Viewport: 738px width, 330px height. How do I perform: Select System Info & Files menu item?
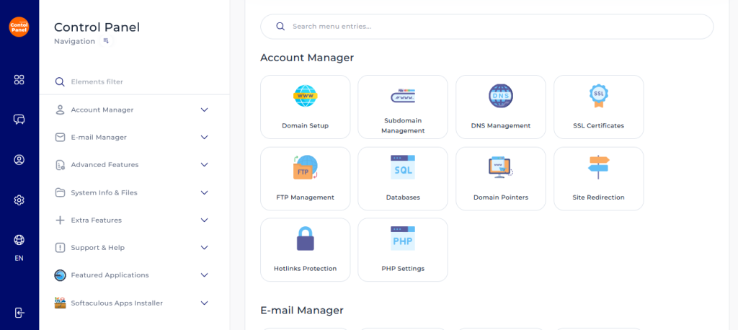104,193
